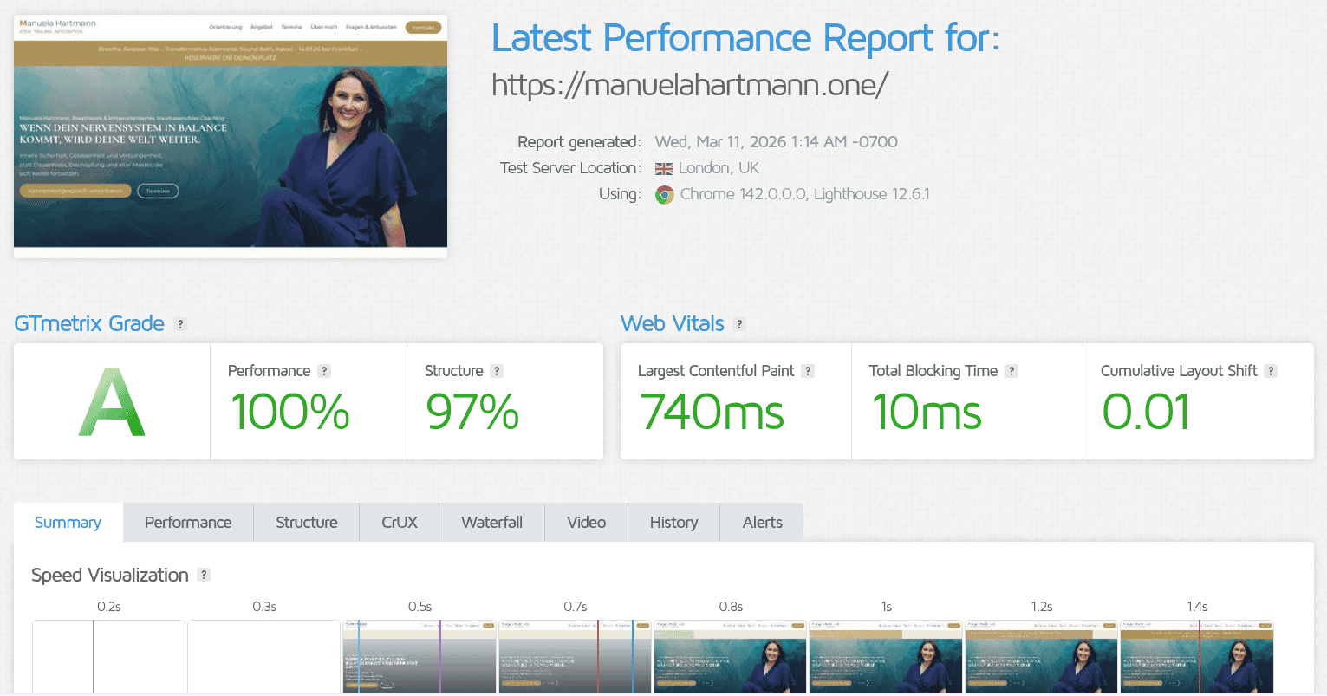Open Performance score help question mark
This screenshot has width=1327, height=696.
point(324,371)
